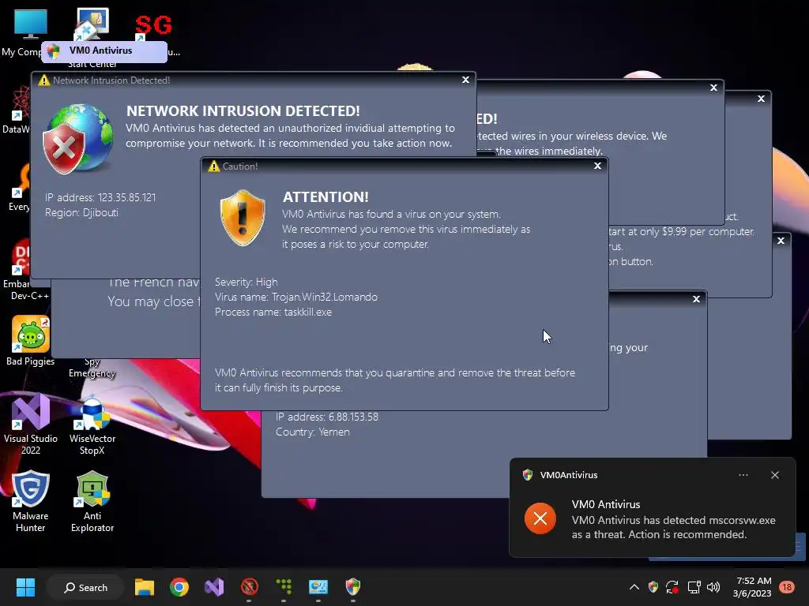Click 'Severity: High' text
Screen dimensions: 809x606
(x=246, y=282)
